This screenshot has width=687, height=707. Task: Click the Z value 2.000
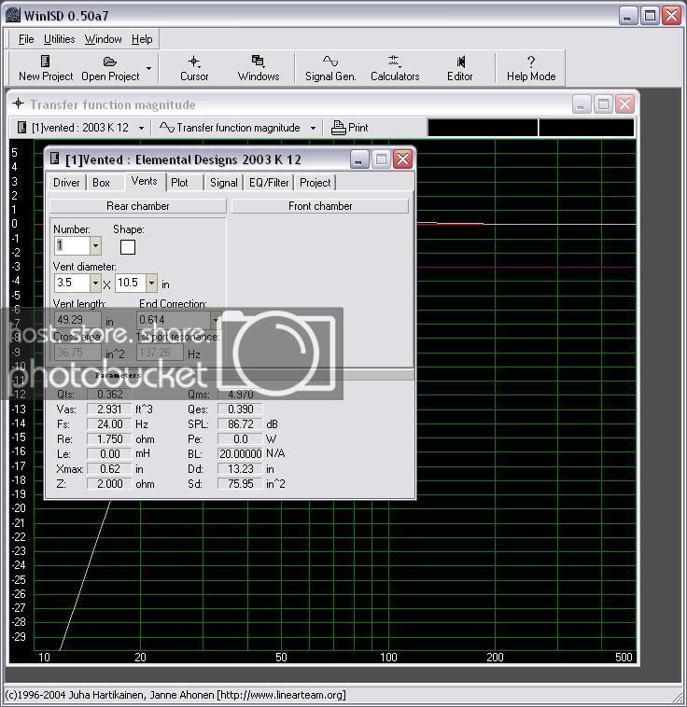click(x=109, y=484)
